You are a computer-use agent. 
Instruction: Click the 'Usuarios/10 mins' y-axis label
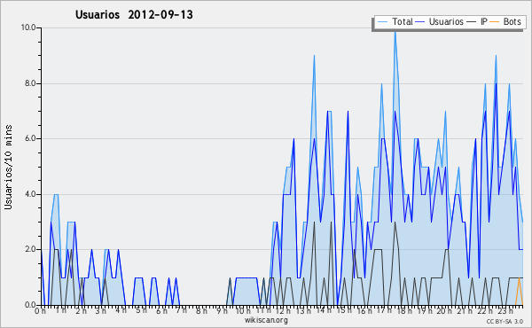(x=8, y=167)
